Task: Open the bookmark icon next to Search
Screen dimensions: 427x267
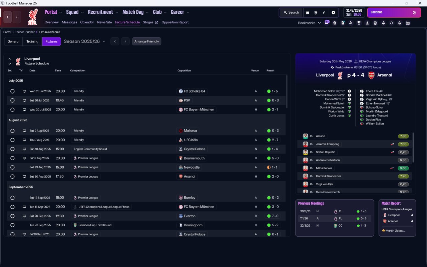Action: tap(308, 12)
